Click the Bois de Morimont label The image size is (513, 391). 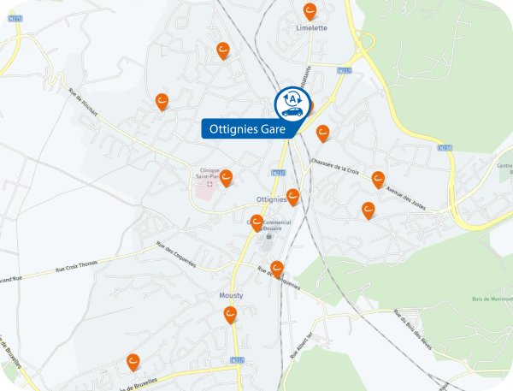coord(492,299)
